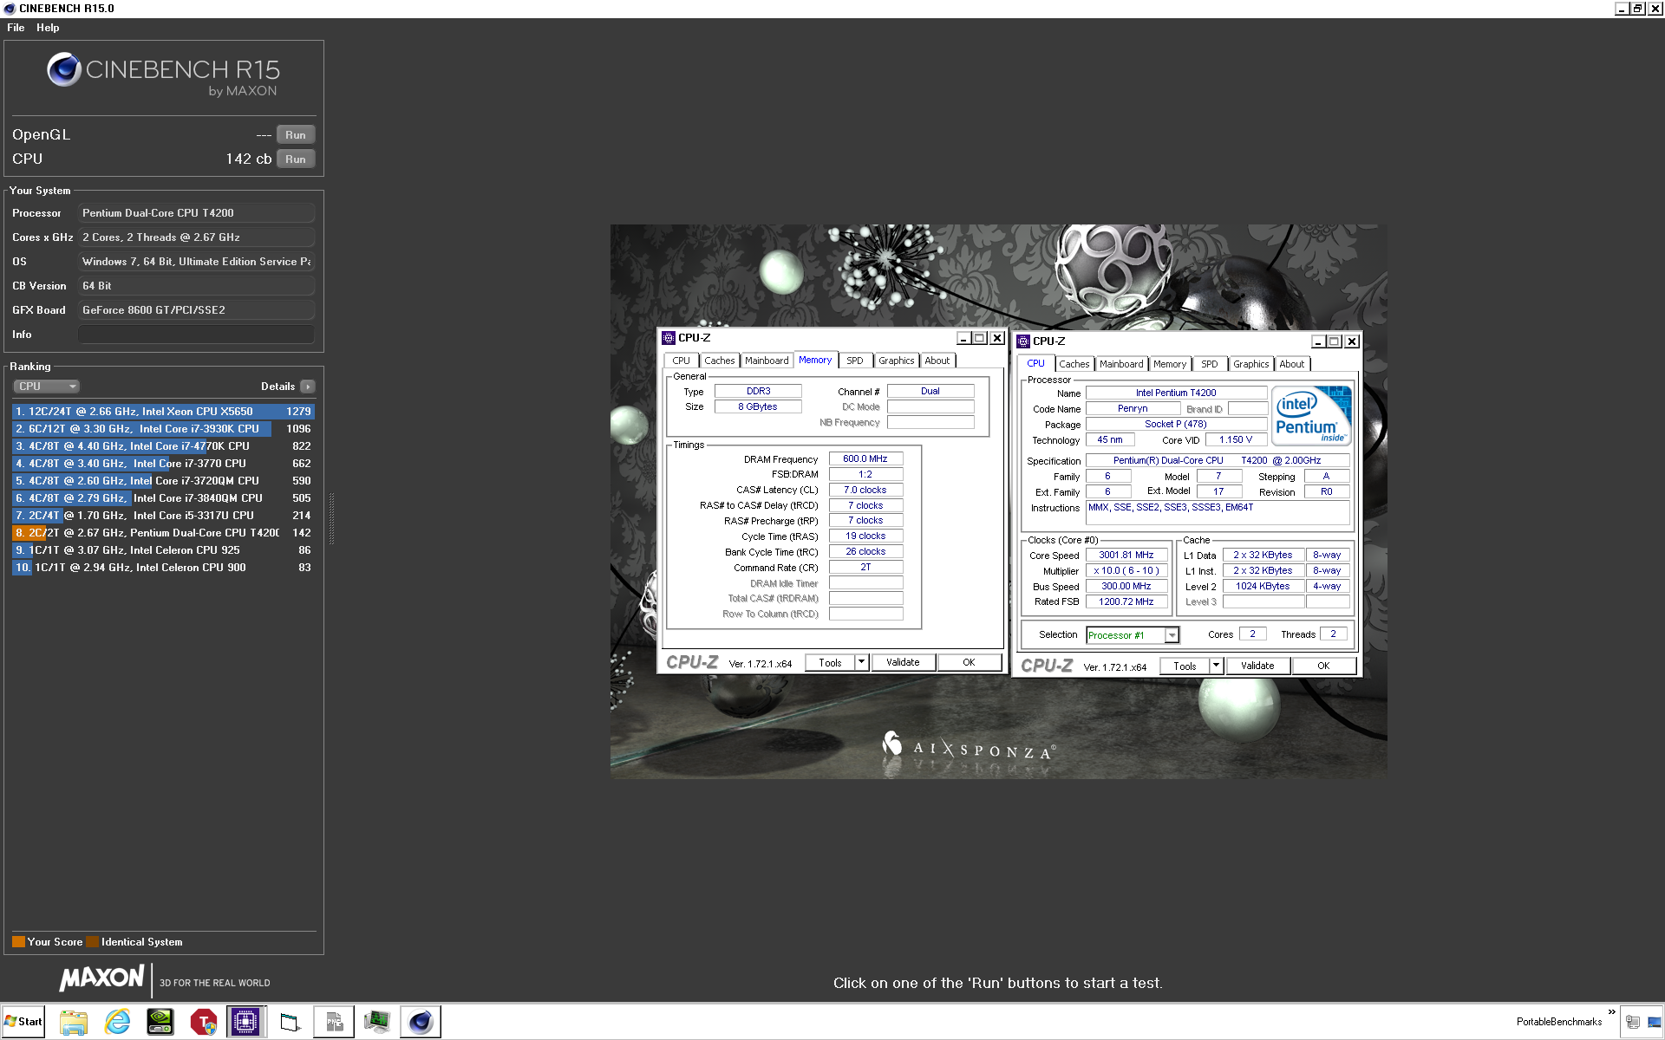Click Validate in right CPU-Z window
Viewport: 1665px width, 1040px height.
click(1257, 666)
